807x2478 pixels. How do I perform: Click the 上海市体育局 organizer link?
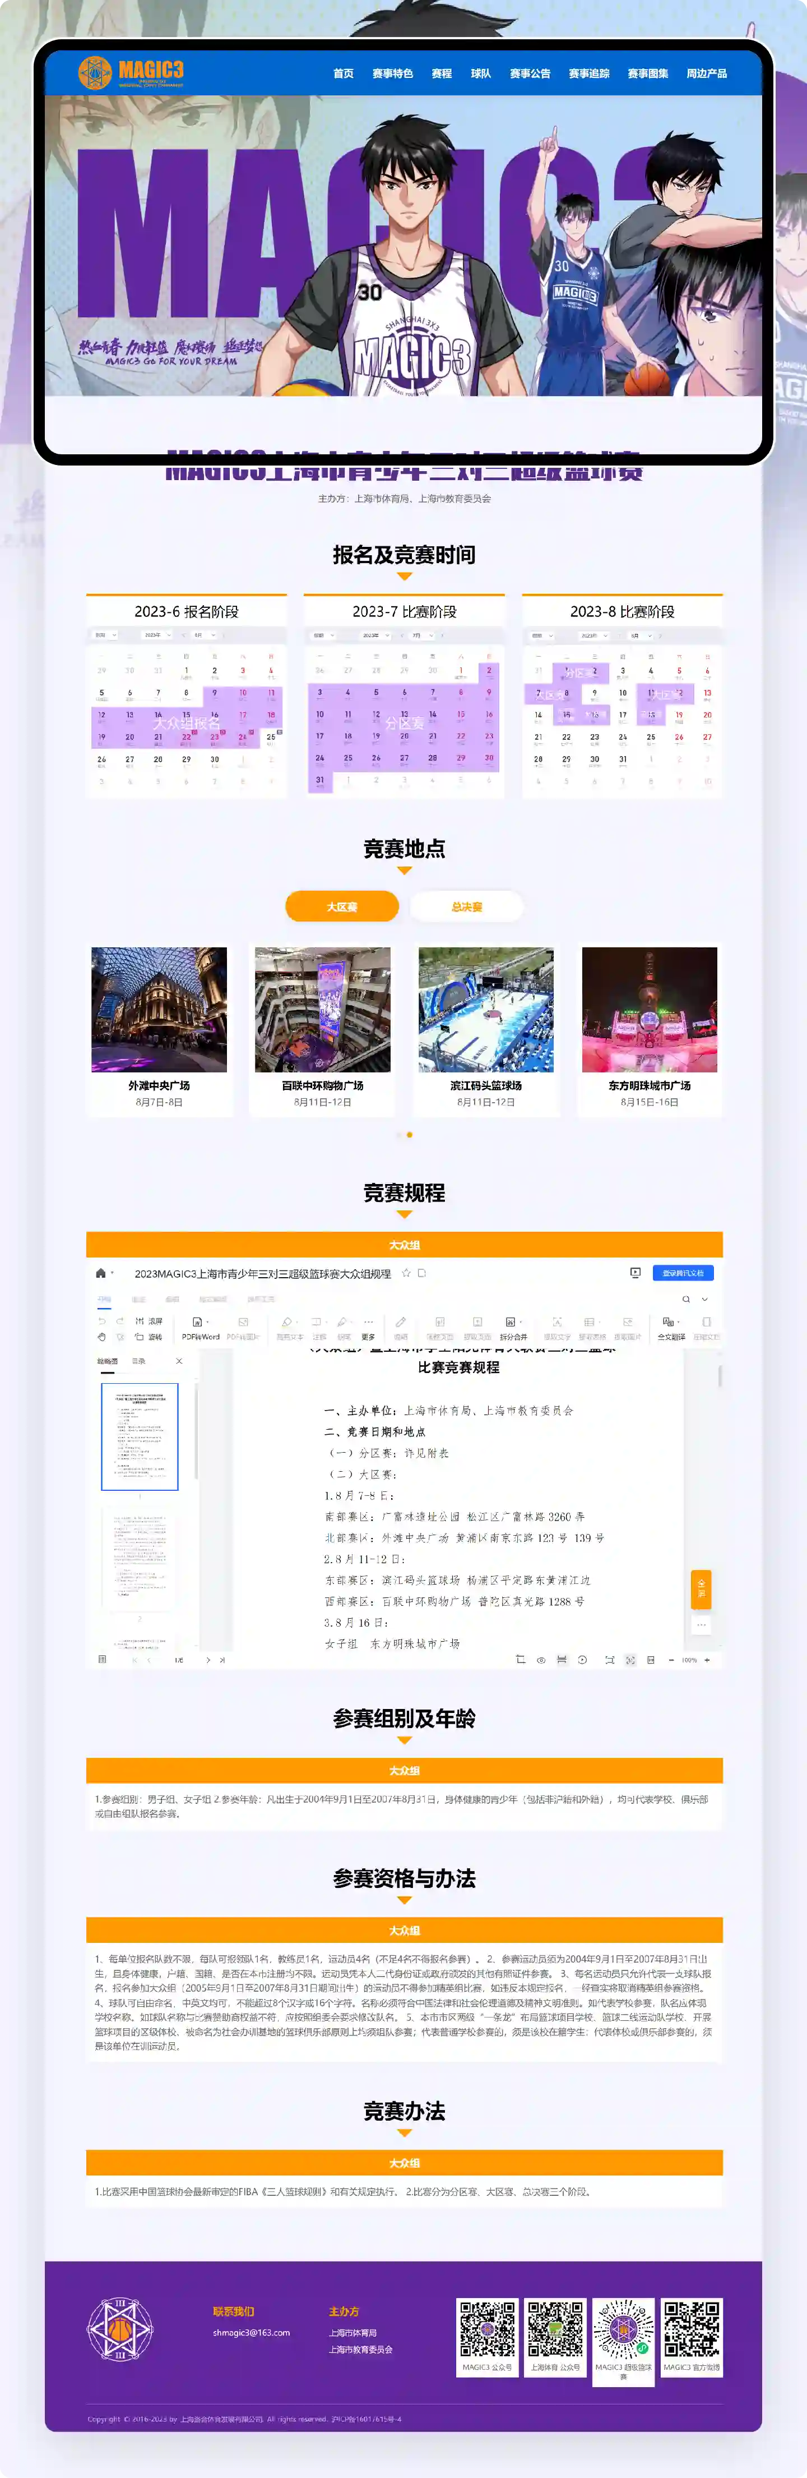353,2333
